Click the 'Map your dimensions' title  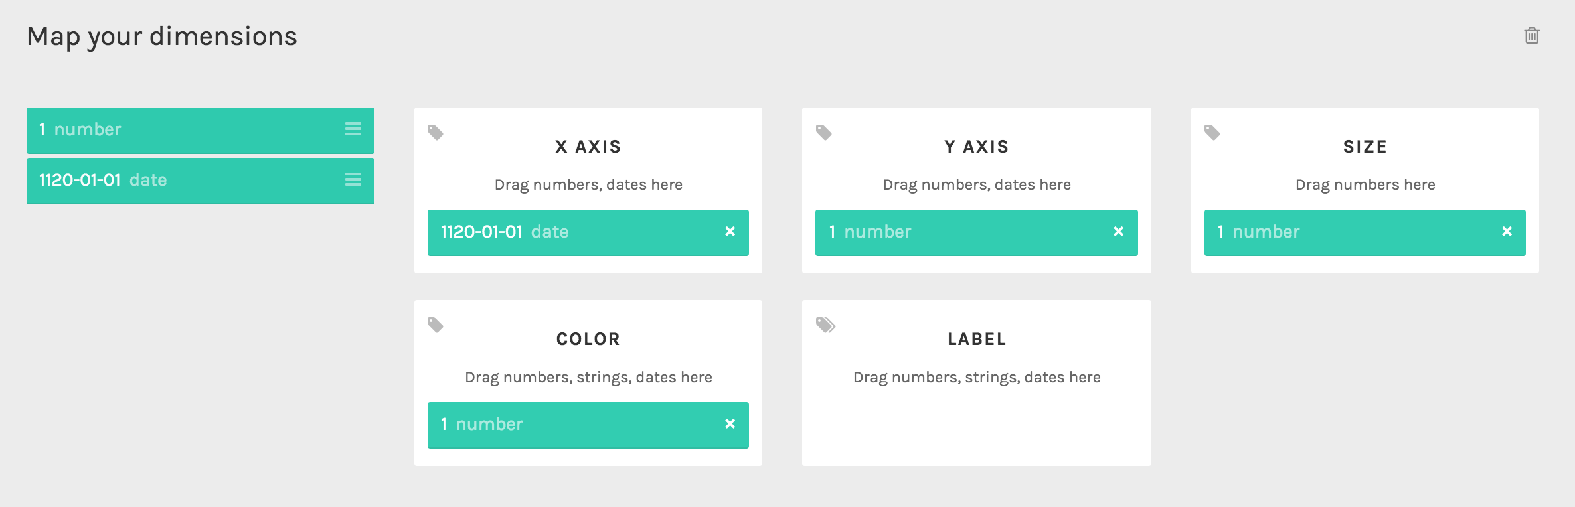pos(162,36)
